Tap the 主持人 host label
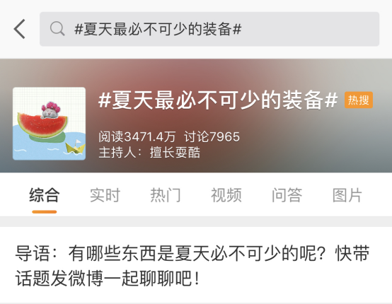 tap(120, 153)
